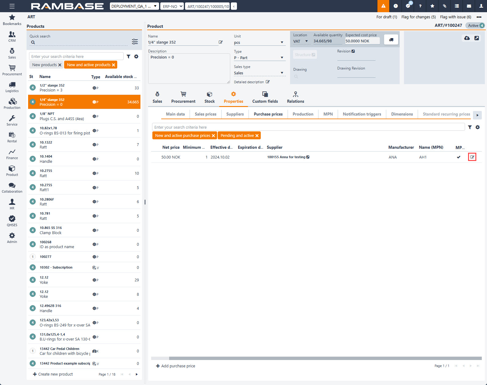Switch to the Suppliers sub-tab

235,114
